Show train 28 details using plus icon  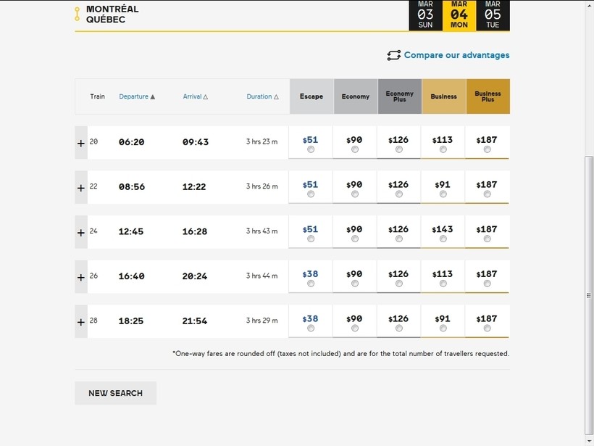click(81, 322)
